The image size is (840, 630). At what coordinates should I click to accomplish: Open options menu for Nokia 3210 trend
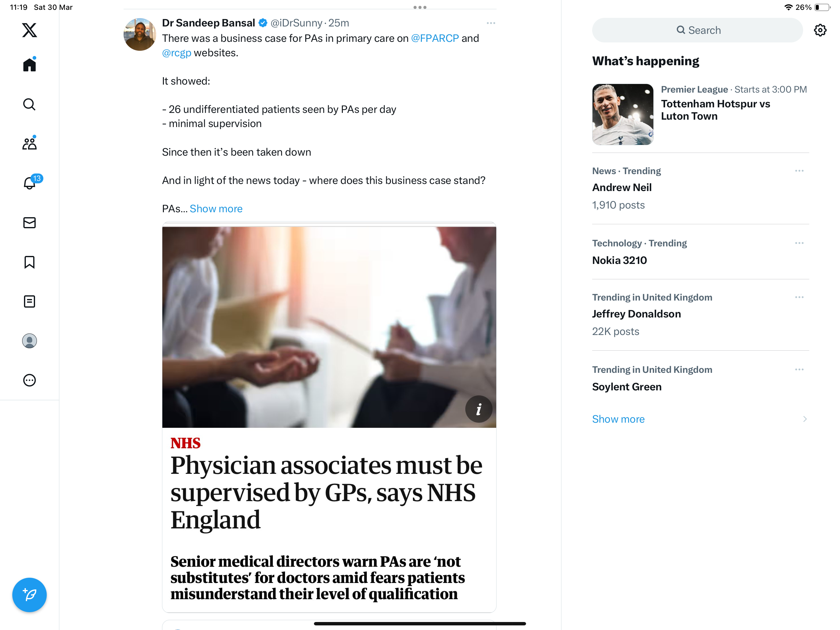click(799, 243)
